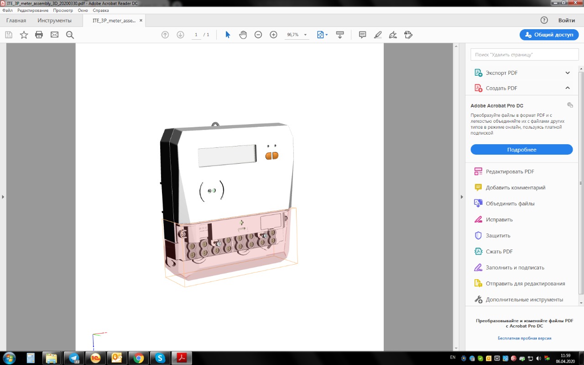The image size is (584, 365).
Task: Open Редактировать PDF tool
Action: (510, 172)
